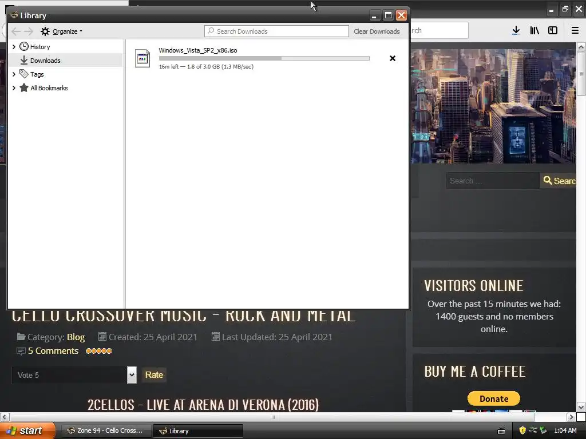Image resolution: width=586 pixels, height=439 pixels.
Task: Click the shield tray icon
Action: [x=522, y=430]
